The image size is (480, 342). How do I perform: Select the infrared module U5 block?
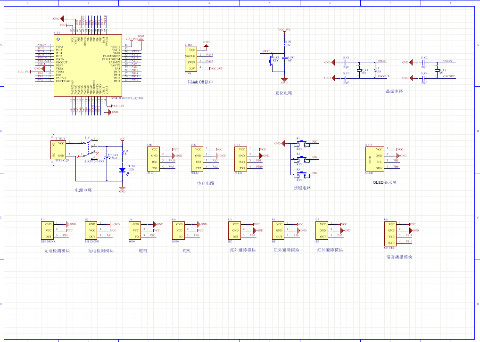point(234,230)
